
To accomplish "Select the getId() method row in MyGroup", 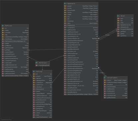I will click(43, 91).
